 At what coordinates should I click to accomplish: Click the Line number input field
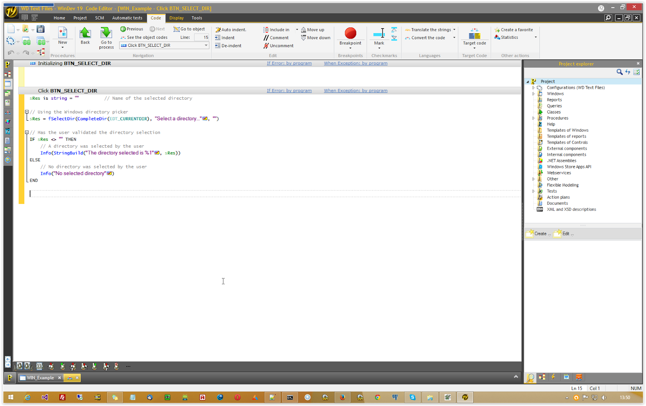click(x=202, y=37)
